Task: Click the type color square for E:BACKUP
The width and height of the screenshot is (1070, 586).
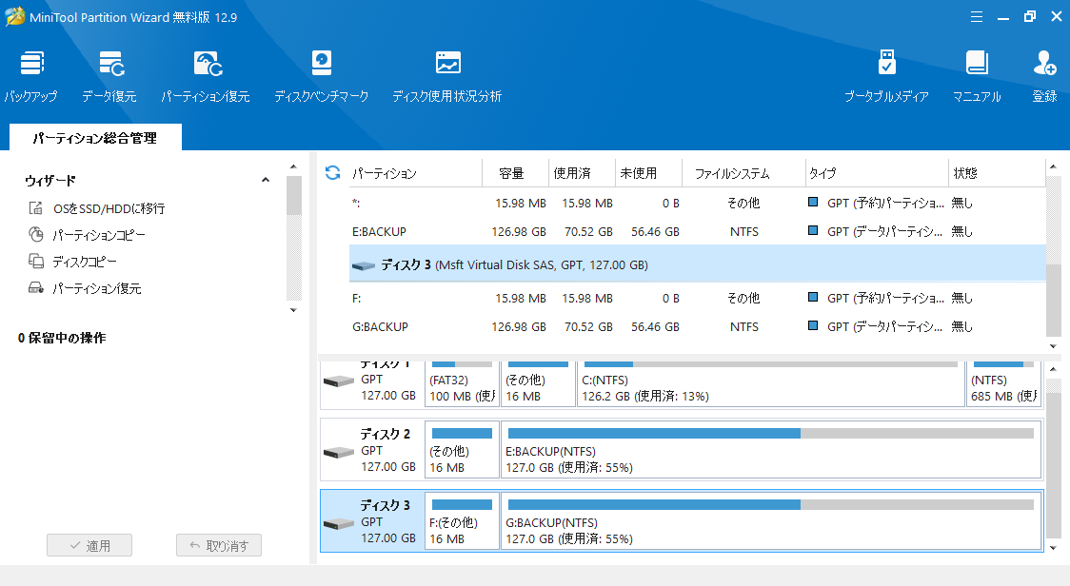Action: point(813,230)
